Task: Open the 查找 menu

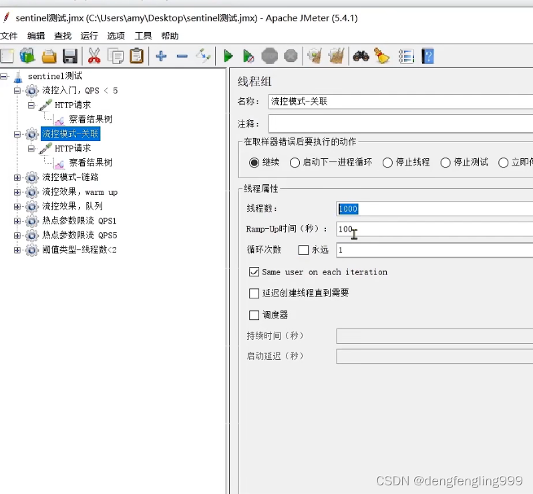Action: click(x=63, y=35)
